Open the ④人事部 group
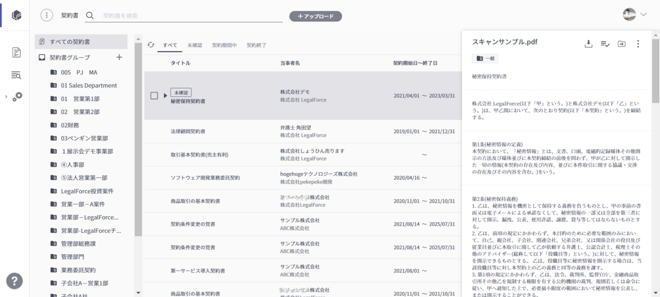The image size is (660, 297). 73,165
